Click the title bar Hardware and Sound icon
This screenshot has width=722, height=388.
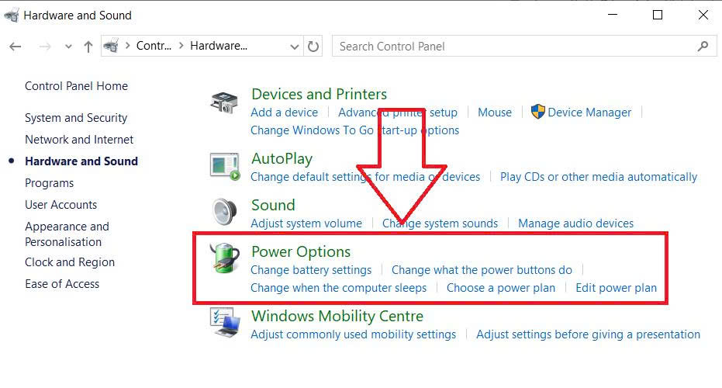(11, 16)
